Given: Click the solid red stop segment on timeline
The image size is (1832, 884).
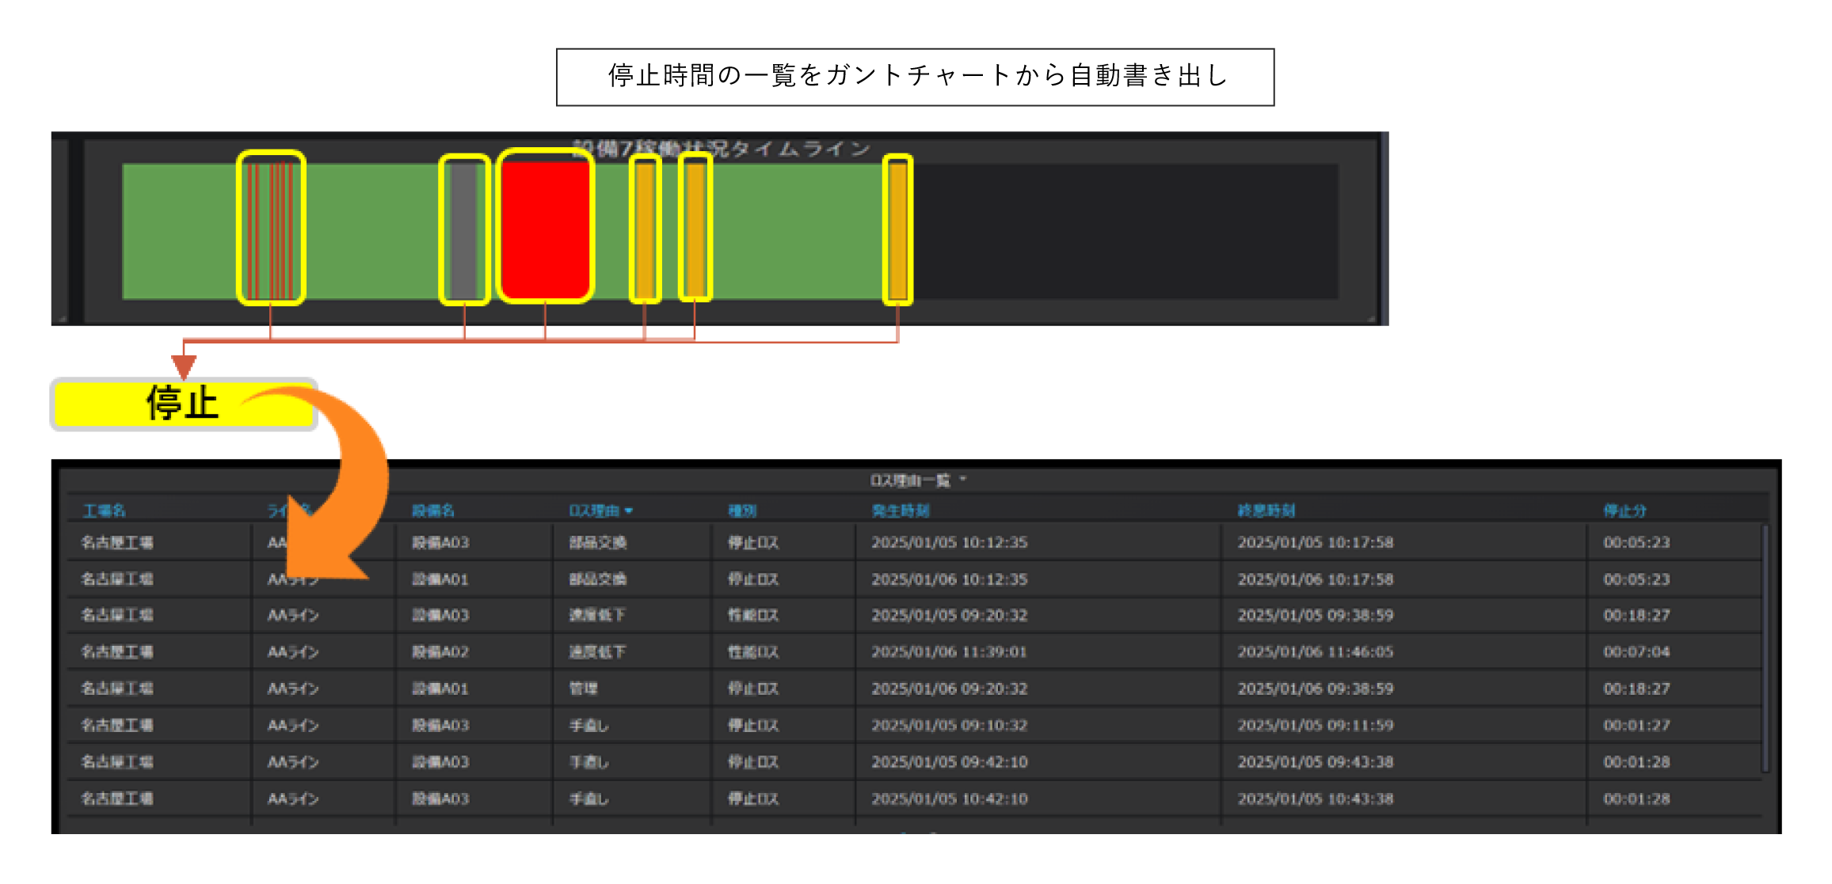Looking at the screenshot, I should pyautogui.click(x=545, y=230).
